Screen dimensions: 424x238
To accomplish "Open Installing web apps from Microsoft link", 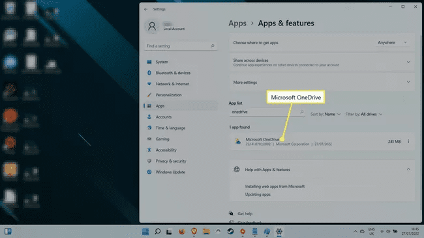I will coord(275,186).
